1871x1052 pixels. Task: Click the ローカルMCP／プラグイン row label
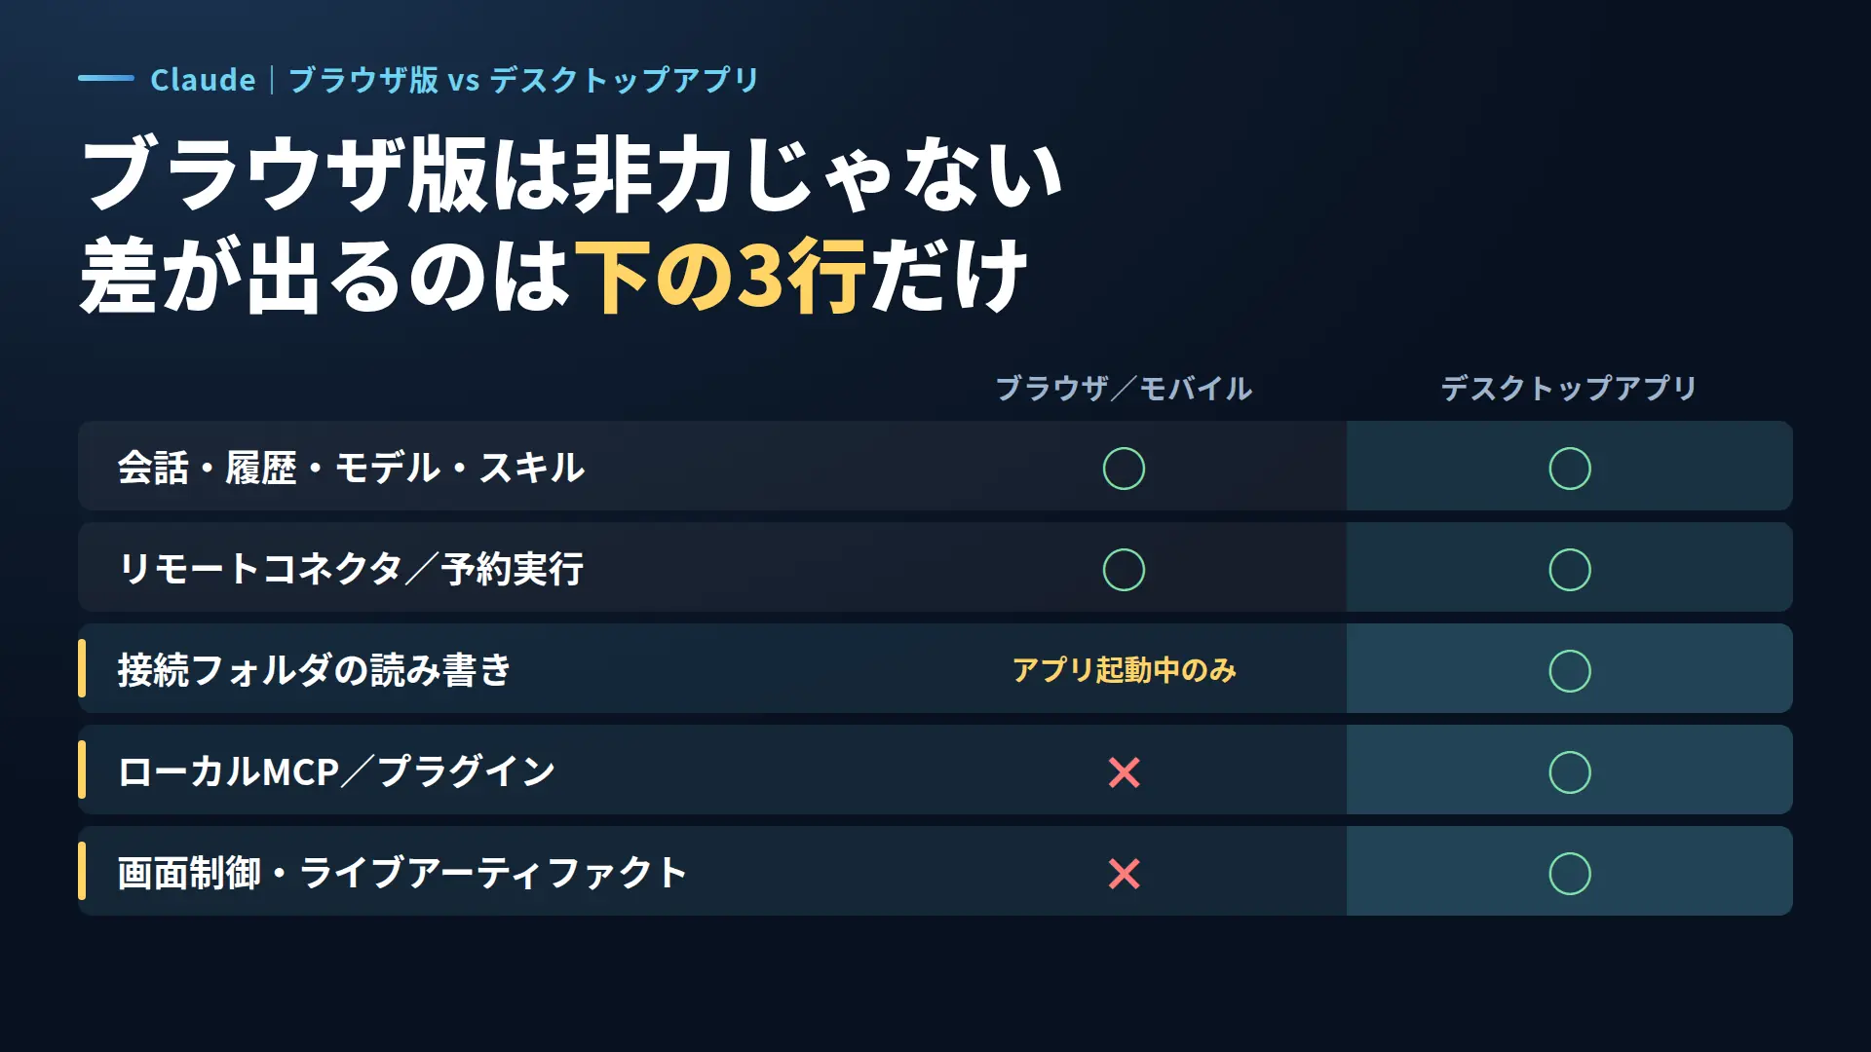336,771
